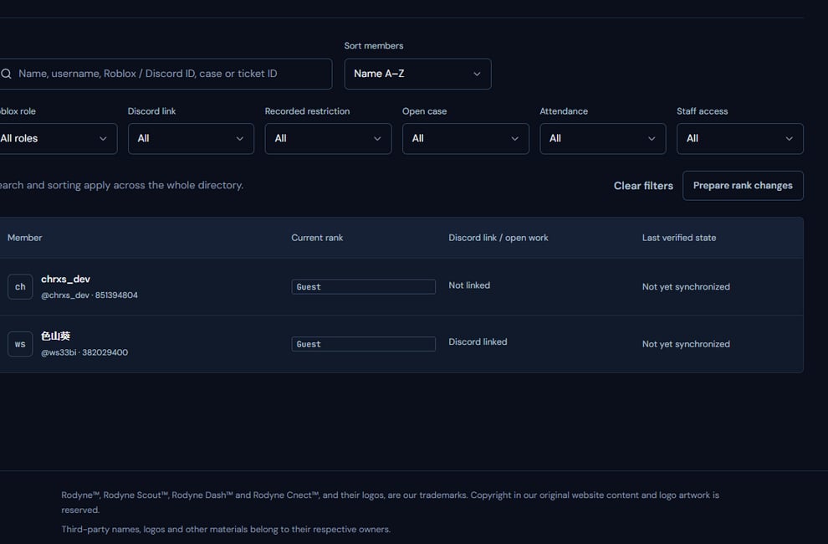
Task: Click the Staff access filter label
Action: tap(702, 111)
